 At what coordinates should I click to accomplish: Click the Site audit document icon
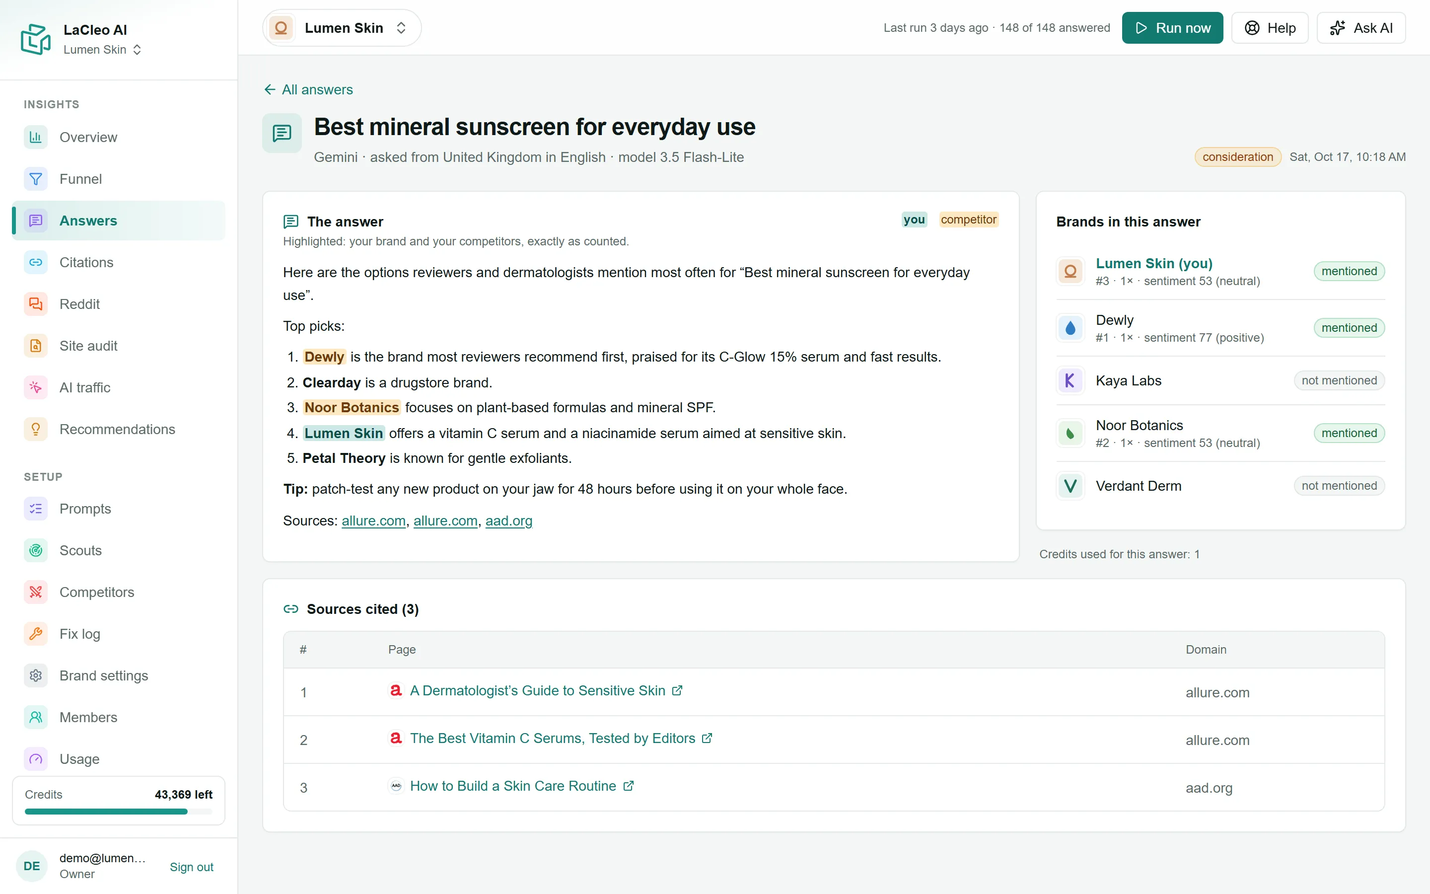tap(35, 346)
